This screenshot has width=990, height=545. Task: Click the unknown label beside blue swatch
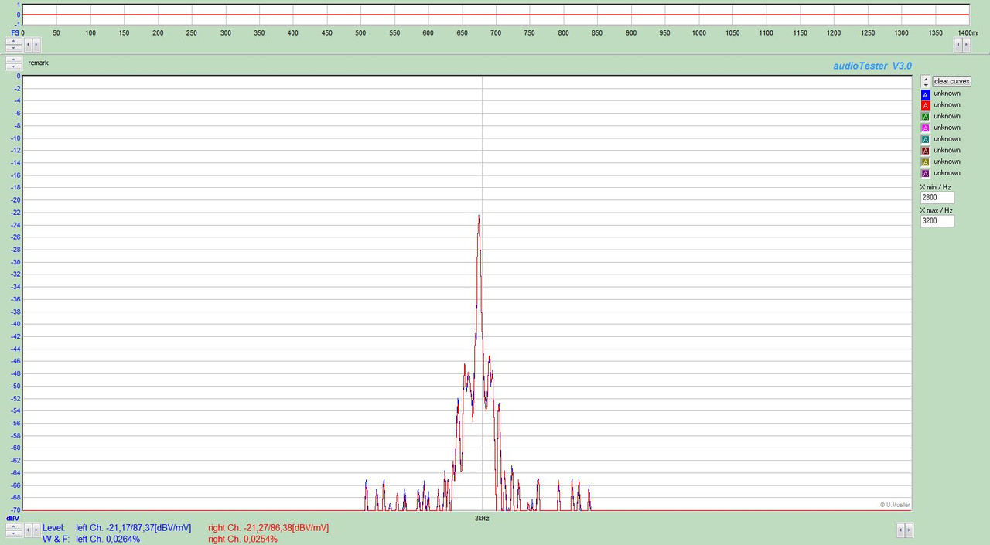pyautogui.click(x=947, y=94)
